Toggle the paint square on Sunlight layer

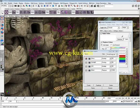[86, 62]
